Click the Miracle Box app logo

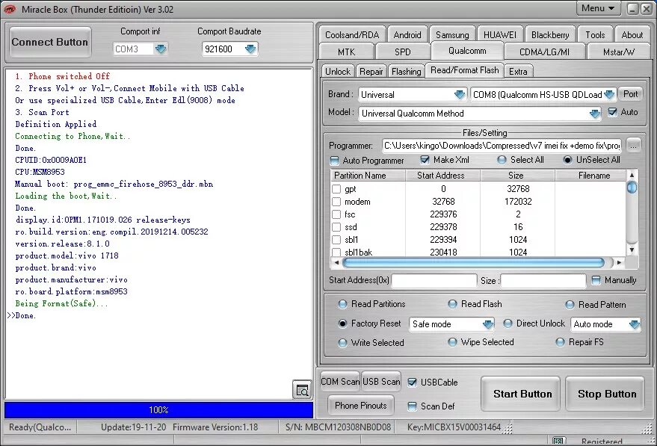10,9
